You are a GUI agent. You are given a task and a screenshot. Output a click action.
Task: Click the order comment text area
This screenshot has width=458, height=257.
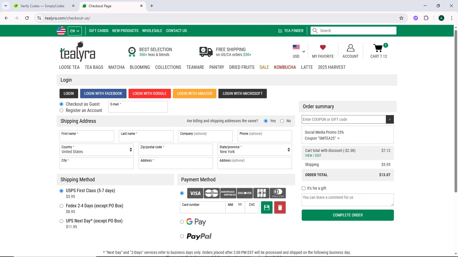click(x=348, y=200)
